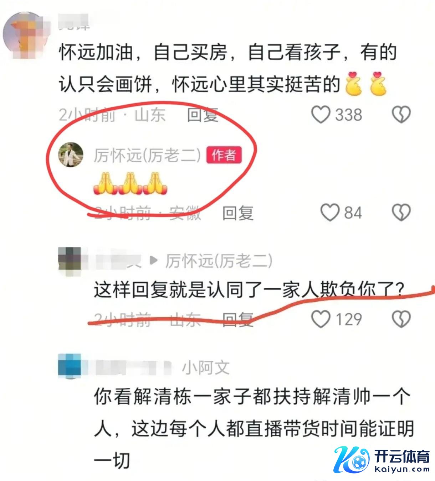The height and width of the screenshot is (481, 435).
Task: Open avatar of the 129-likes commenter
Action: 70,262
